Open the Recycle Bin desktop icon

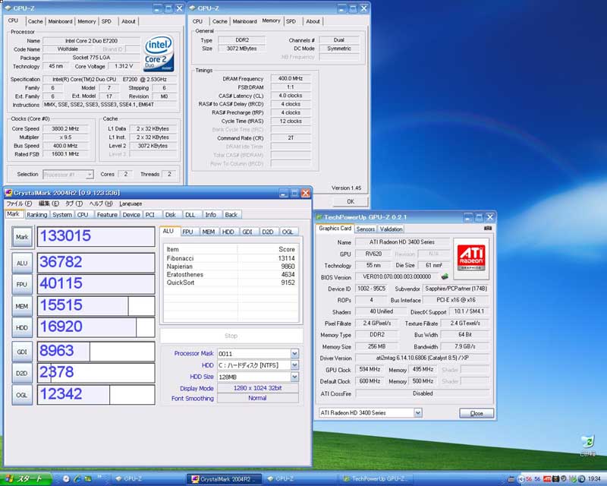coord(588,442)
